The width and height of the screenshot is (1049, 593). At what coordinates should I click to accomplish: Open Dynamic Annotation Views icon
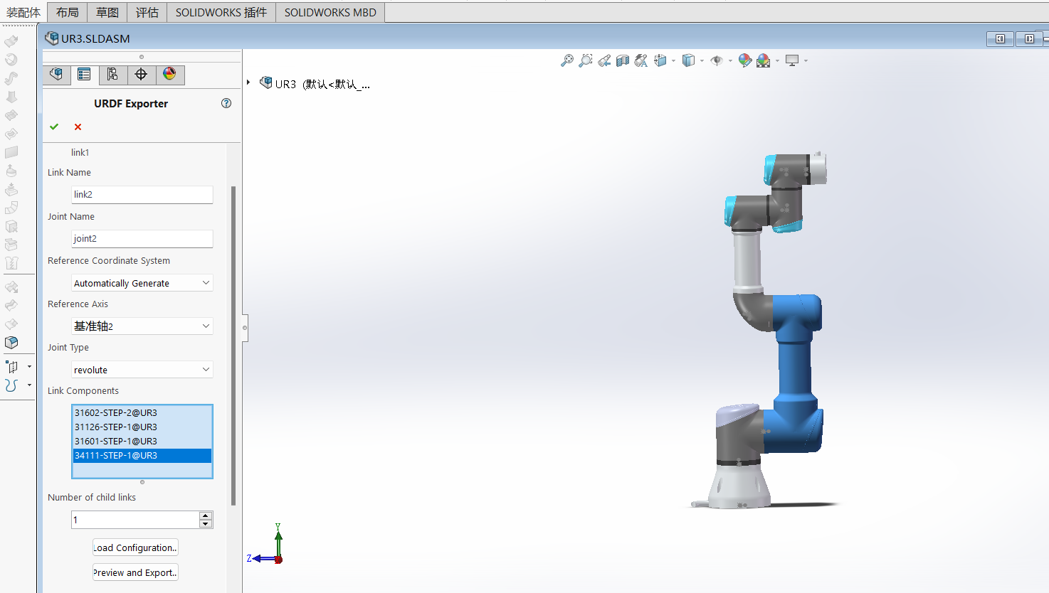[x=641, y=60]
